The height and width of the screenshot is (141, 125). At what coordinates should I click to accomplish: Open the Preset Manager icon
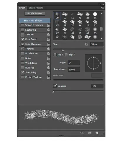90,133
